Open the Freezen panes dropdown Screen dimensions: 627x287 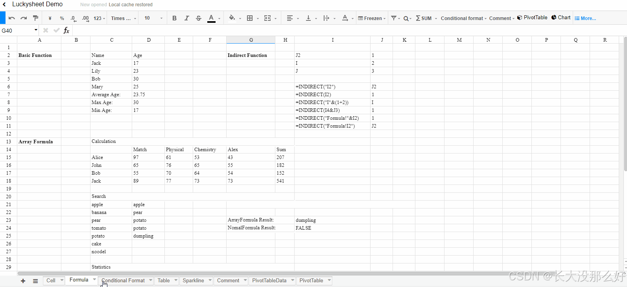(x=372, y=18)
